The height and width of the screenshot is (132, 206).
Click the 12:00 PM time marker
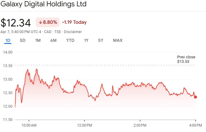coord(84,125)
